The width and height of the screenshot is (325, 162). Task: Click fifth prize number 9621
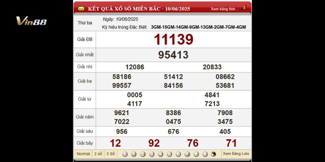(x=122, y=113)
